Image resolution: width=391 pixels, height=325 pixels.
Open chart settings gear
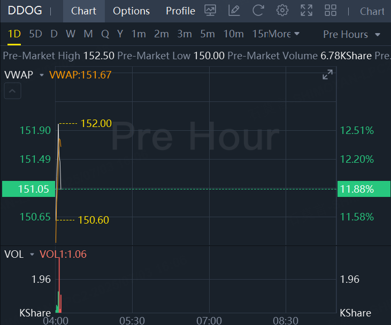point(282,11)
